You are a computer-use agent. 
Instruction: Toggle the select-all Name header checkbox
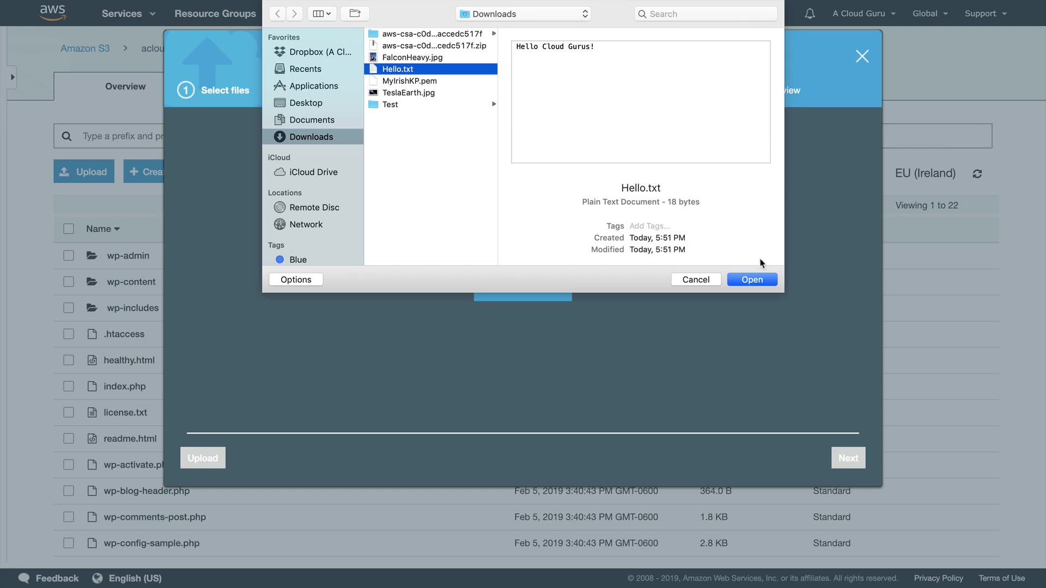(69, 229)
